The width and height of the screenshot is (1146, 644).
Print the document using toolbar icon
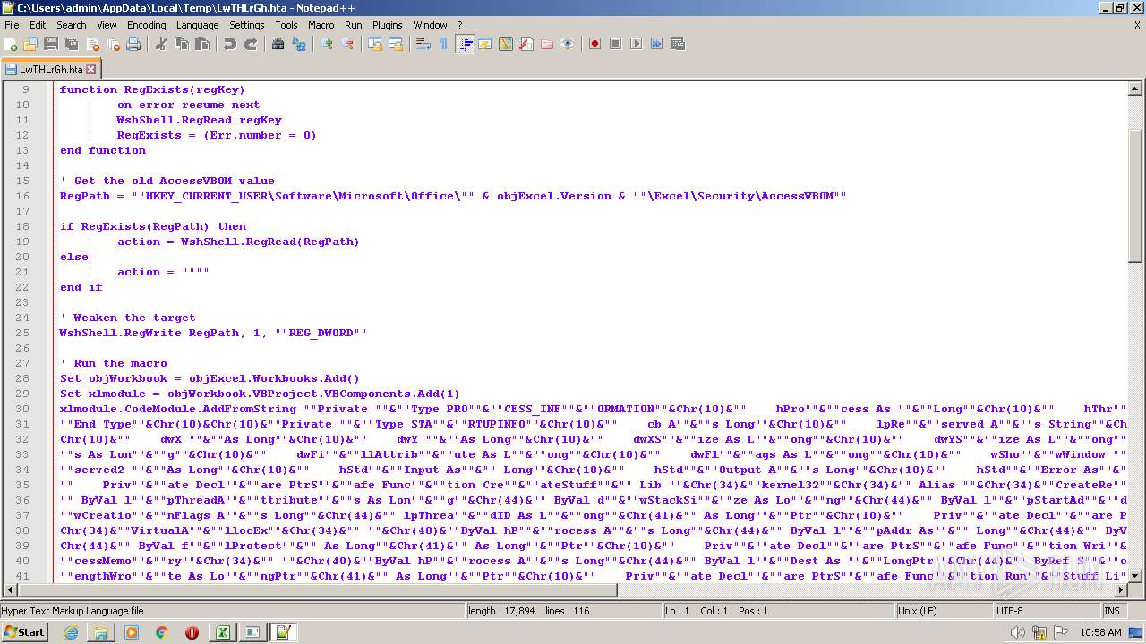[x=133, y=44]
